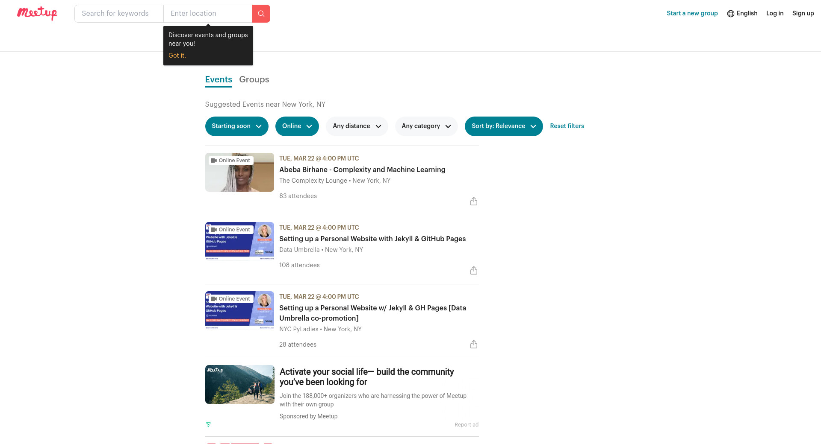Click Suggested Events near New York, NY text
This screenshot has height=444, width=821.
pos(265,105)
